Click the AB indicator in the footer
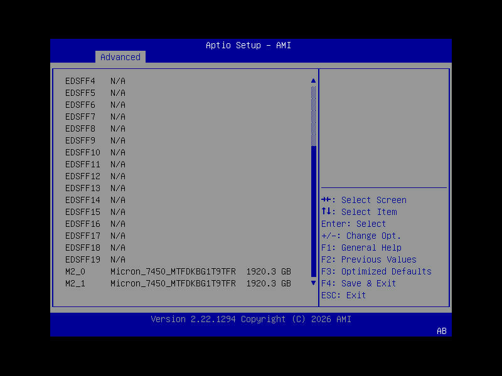The width and height of the screenshot is (502, 376). [442, 332]
